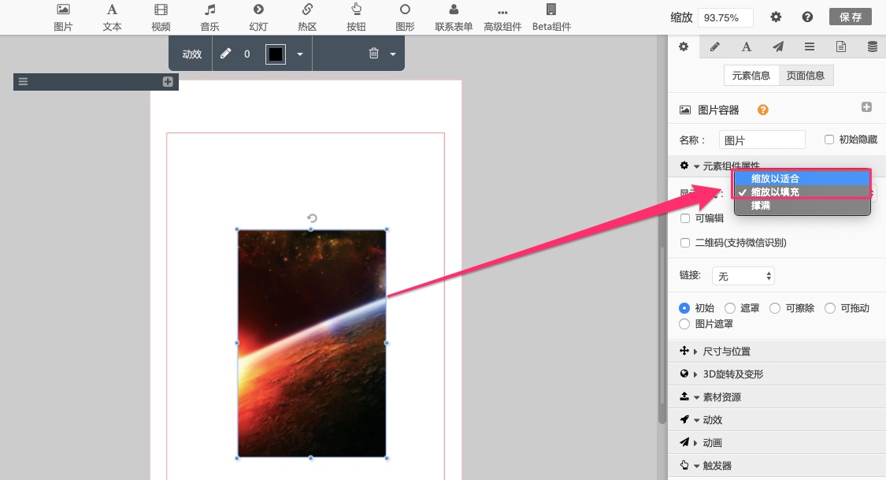886x480 pixels.
Task: Click the black color swatch
Action: pos(275,54)
